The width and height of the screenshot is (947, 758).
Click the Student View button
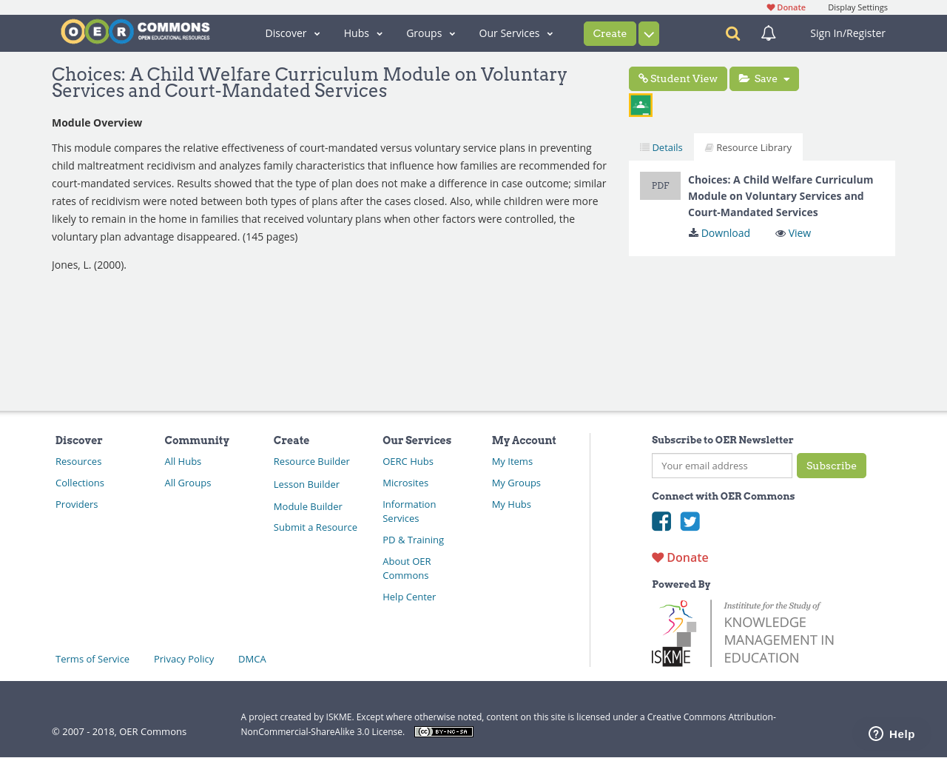click(678, 77)
